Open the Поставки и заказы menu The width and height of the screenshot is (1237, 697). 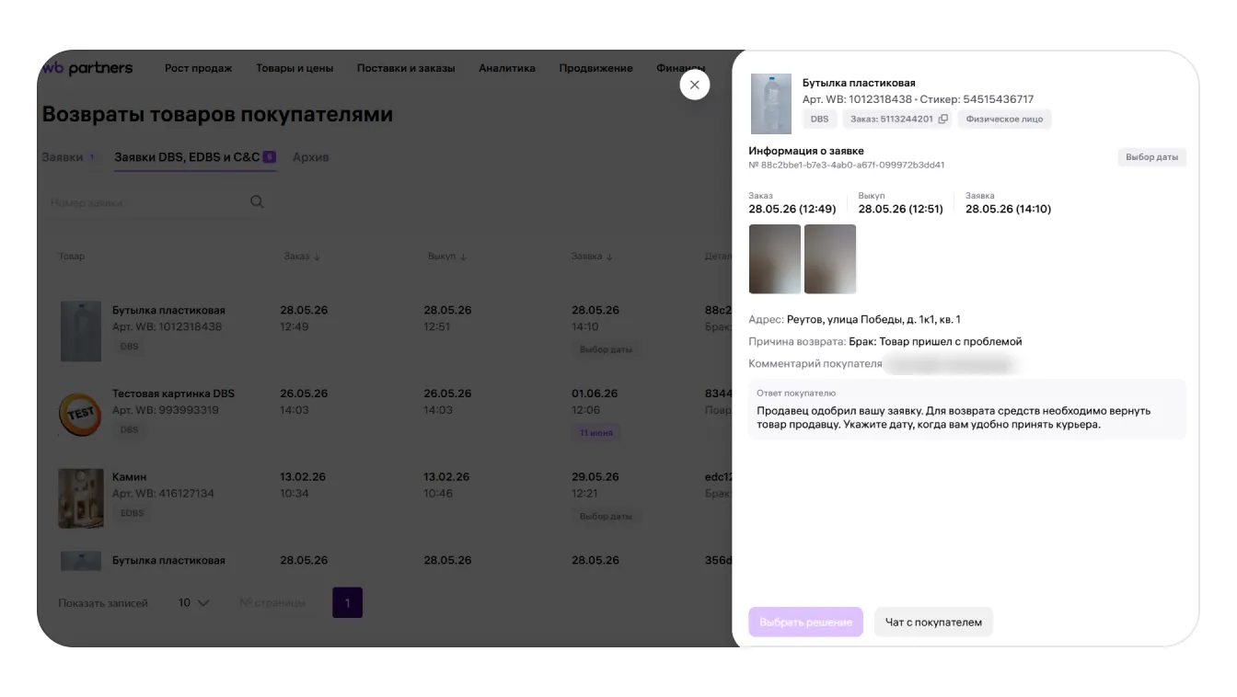406,68
